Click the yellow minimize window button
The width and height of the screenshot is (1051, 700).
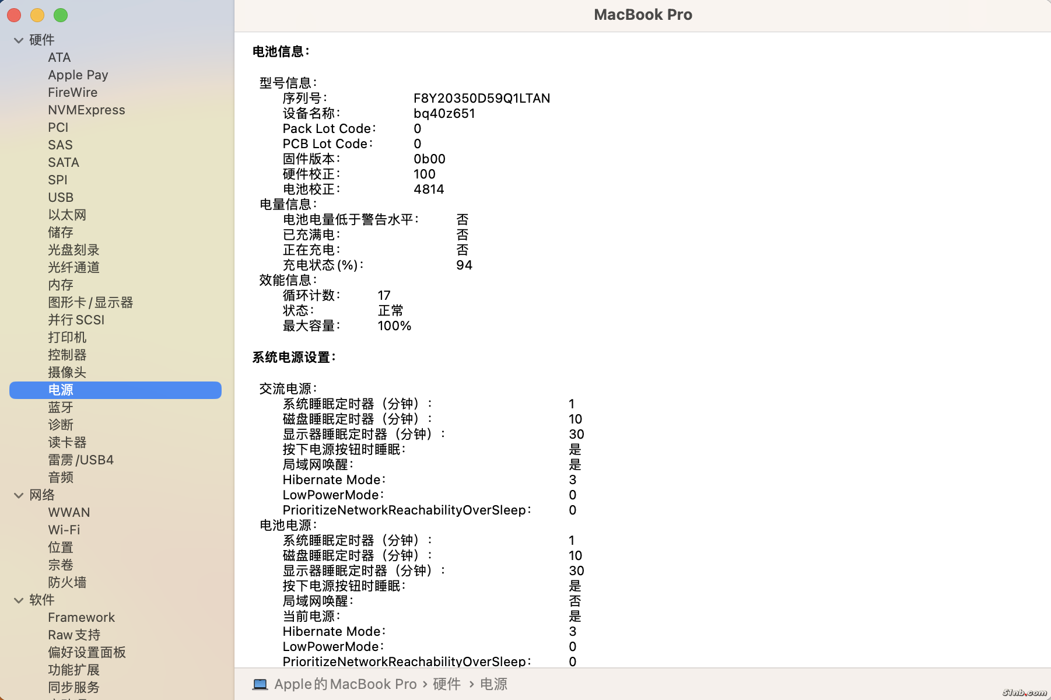click(x=37, y=15)
